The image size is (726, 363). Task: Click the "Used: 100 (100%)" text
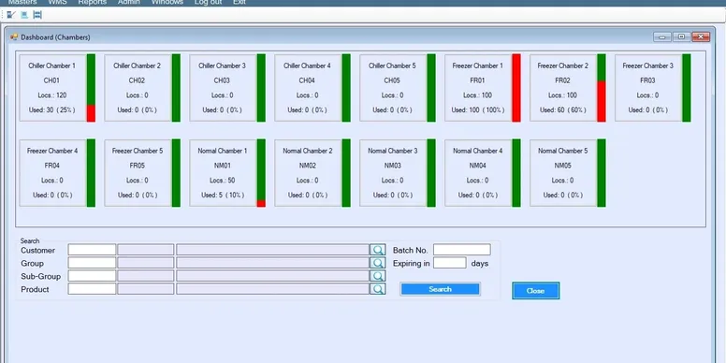pos(478,110)
